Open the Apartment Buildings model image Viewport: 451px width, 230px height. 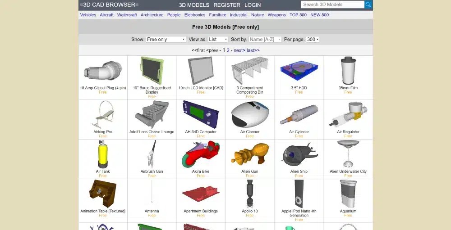click(201, 194)
